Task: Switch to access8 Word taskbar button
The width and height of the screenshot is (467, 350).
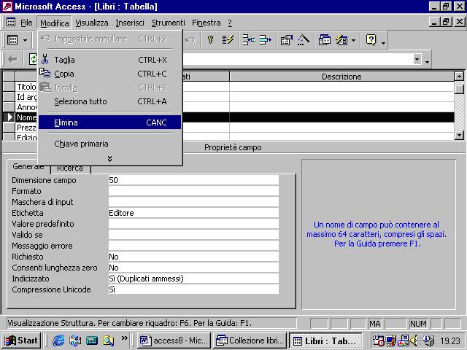Action: (x=174, y=341)
